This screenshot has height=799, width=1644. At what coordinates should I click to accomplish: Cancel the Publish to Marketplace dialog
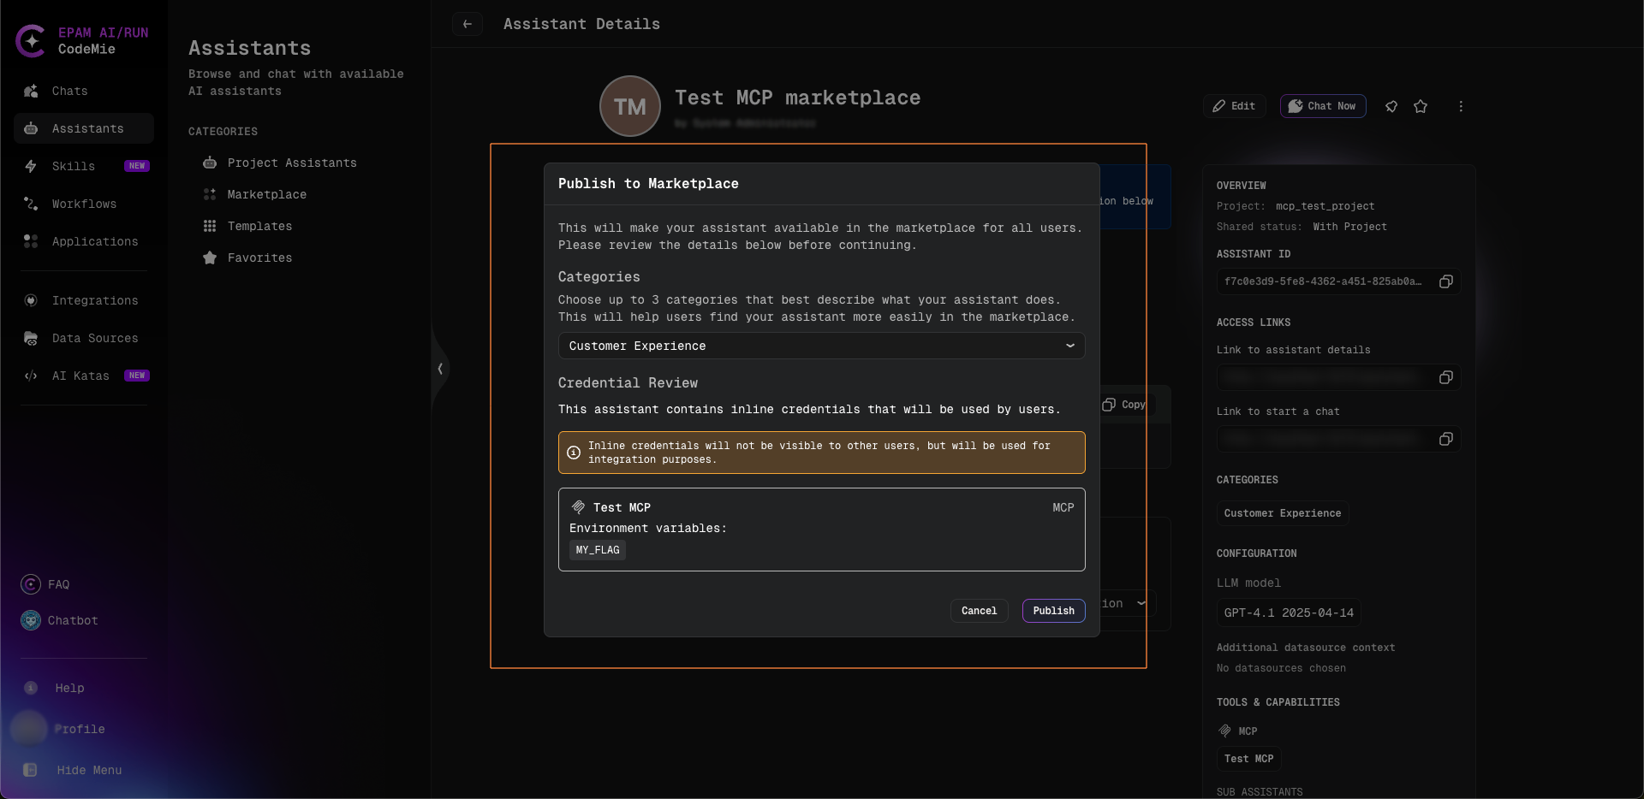[x=979, y=611]
